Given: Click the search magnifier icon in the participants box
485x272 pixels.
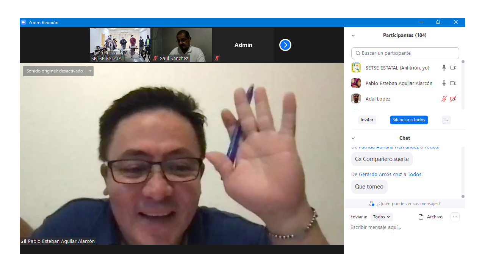Looking at the screenshot, I should [358, 53].
